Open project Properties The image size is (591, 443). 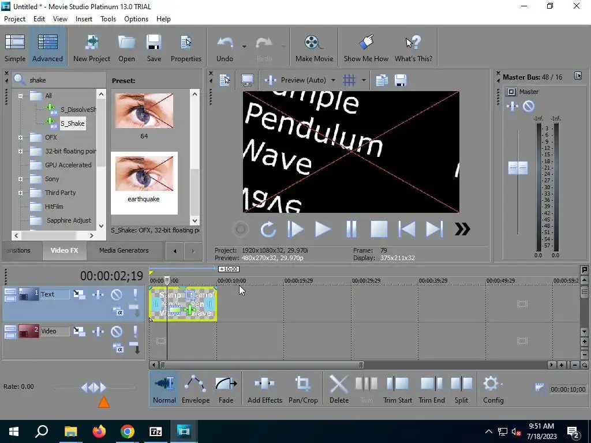pos(186,47)
